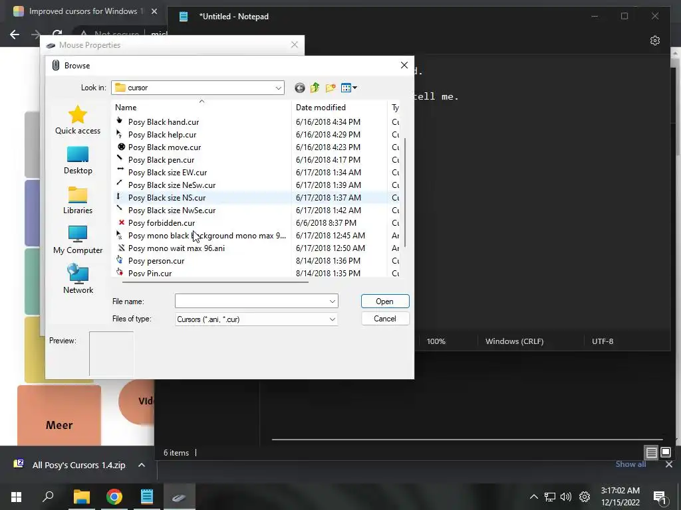Click the Cancel button in Browse dialog
681x510 pixels.
click(385, 319)
